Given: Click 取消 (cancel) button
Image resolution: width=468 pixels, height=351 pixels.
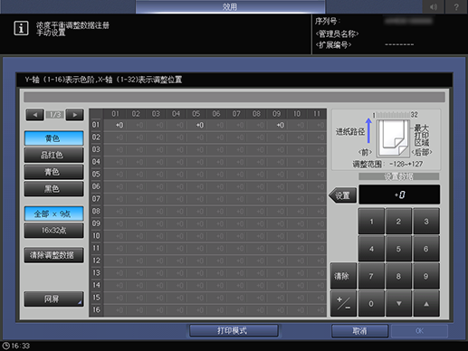Looking at the screenshot, I should [x=359, y=331].
